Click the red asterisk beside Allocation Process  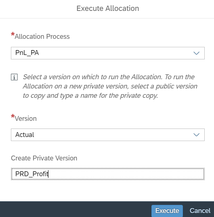coord(13,34)
